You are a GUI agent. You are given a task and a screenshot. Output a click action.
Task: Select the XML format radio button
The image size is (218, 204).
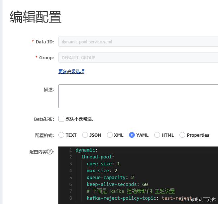tap(110, 135)
